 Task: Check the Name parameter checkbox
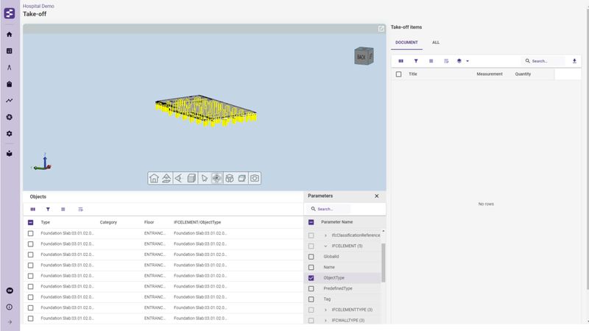click(x=311, y=267)
